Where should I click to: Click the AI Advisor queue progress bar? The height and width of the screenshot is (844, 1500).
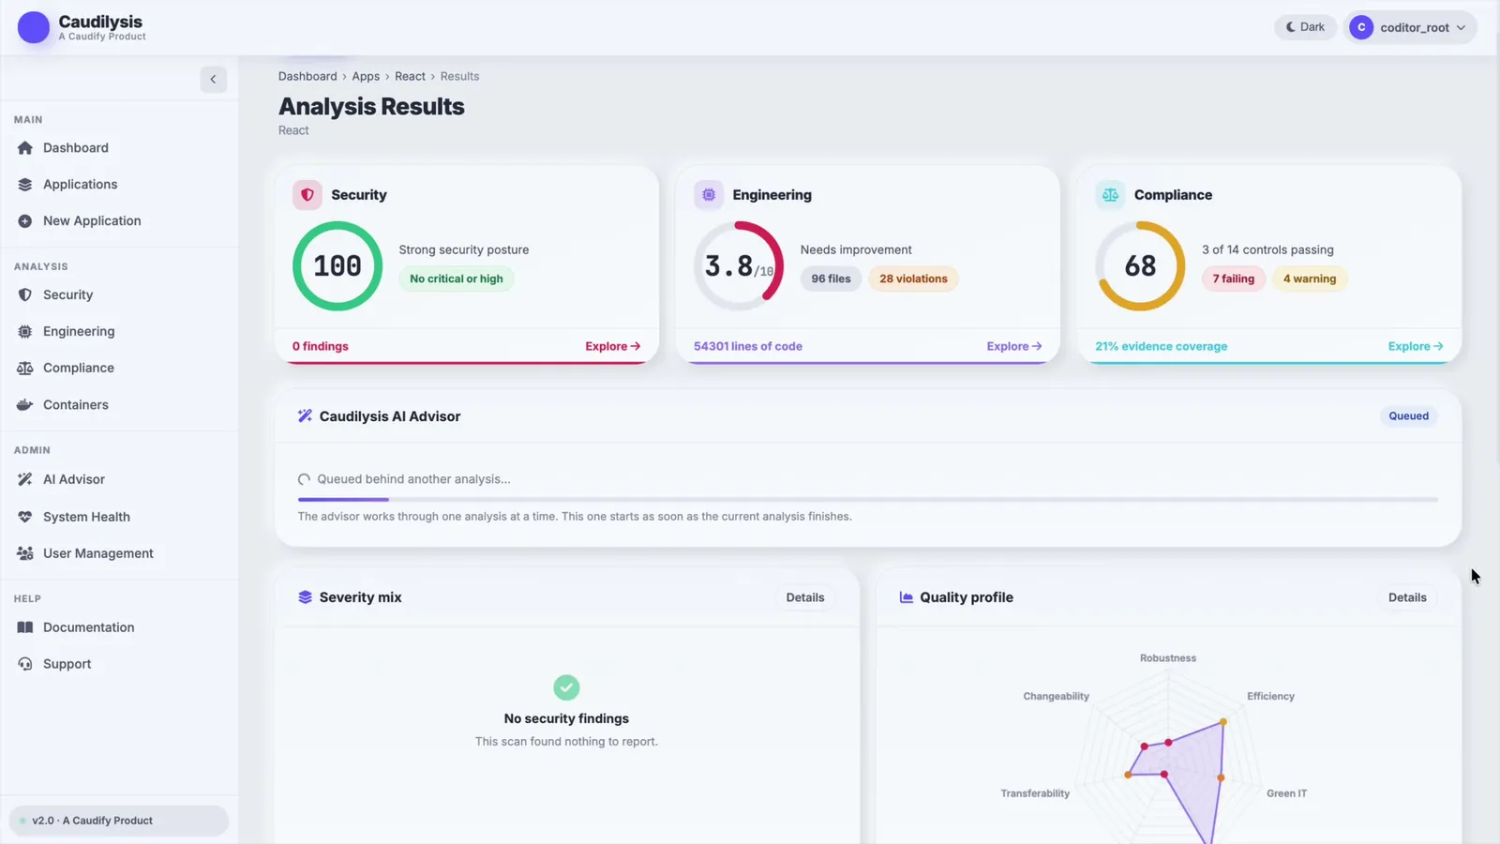click(x=868, y=500)
